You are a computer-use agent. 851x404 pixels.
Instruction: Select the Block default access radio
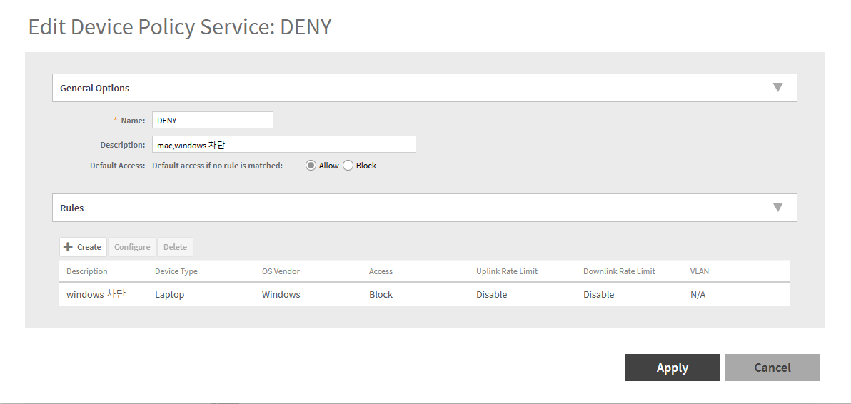point(348,166)
